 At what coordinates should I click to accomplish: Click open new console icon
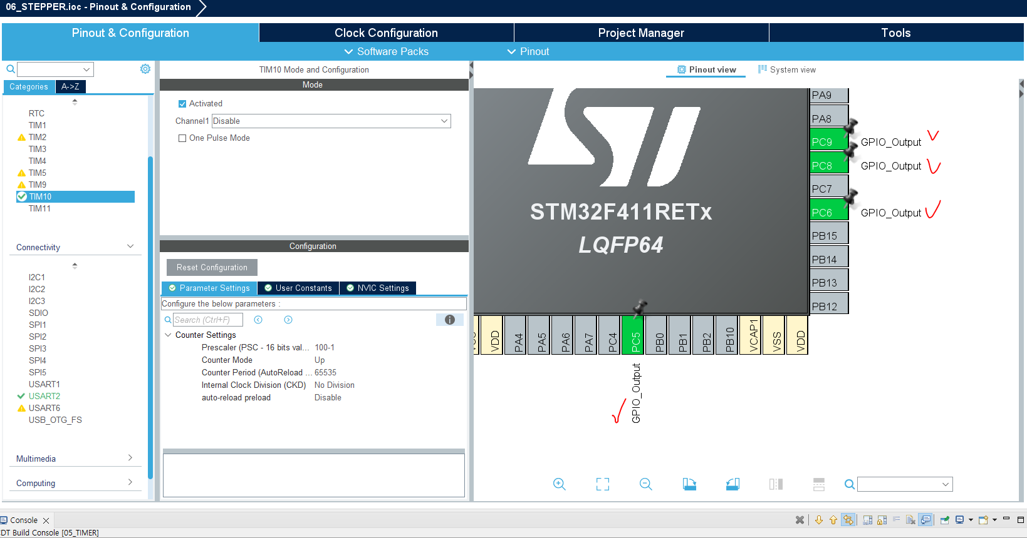[x=983, y=520]
